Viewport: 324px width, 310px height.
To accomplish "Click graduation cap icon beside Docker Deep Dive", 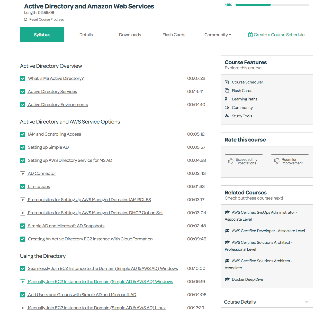I will 227,279.
